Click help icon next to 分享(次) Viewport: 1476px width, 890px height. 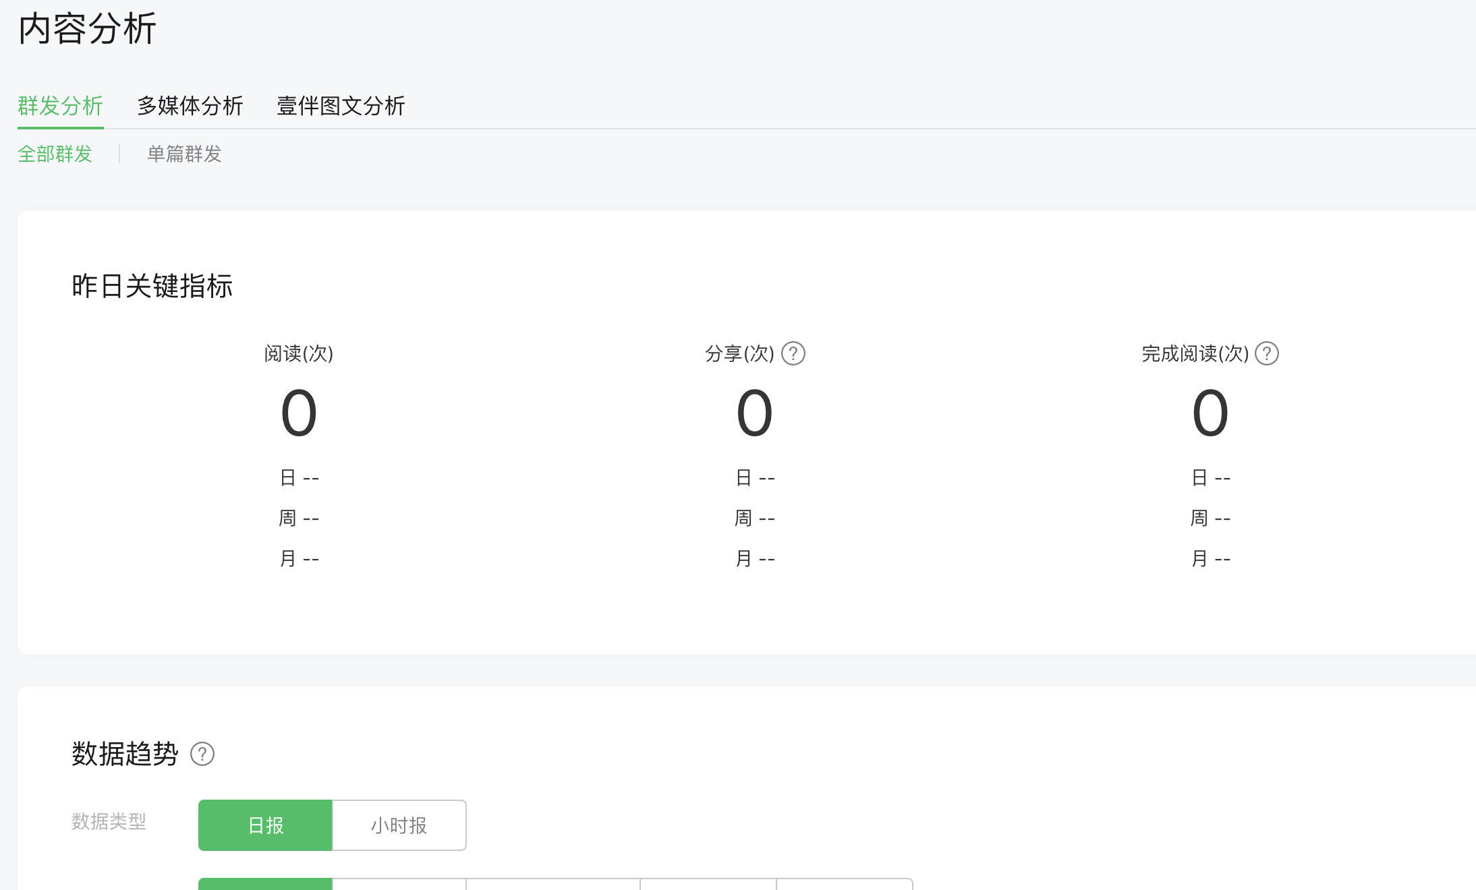793,353
